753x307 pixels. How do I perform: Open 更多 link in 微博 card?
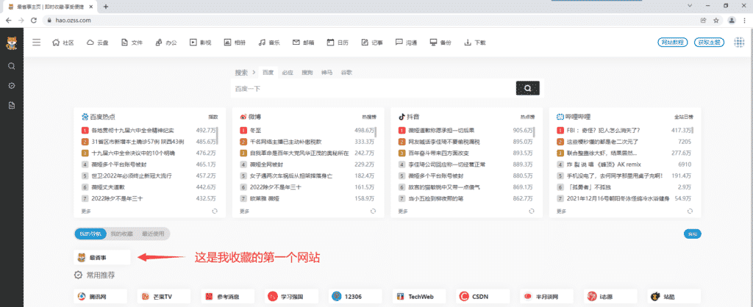click(244, 211)
